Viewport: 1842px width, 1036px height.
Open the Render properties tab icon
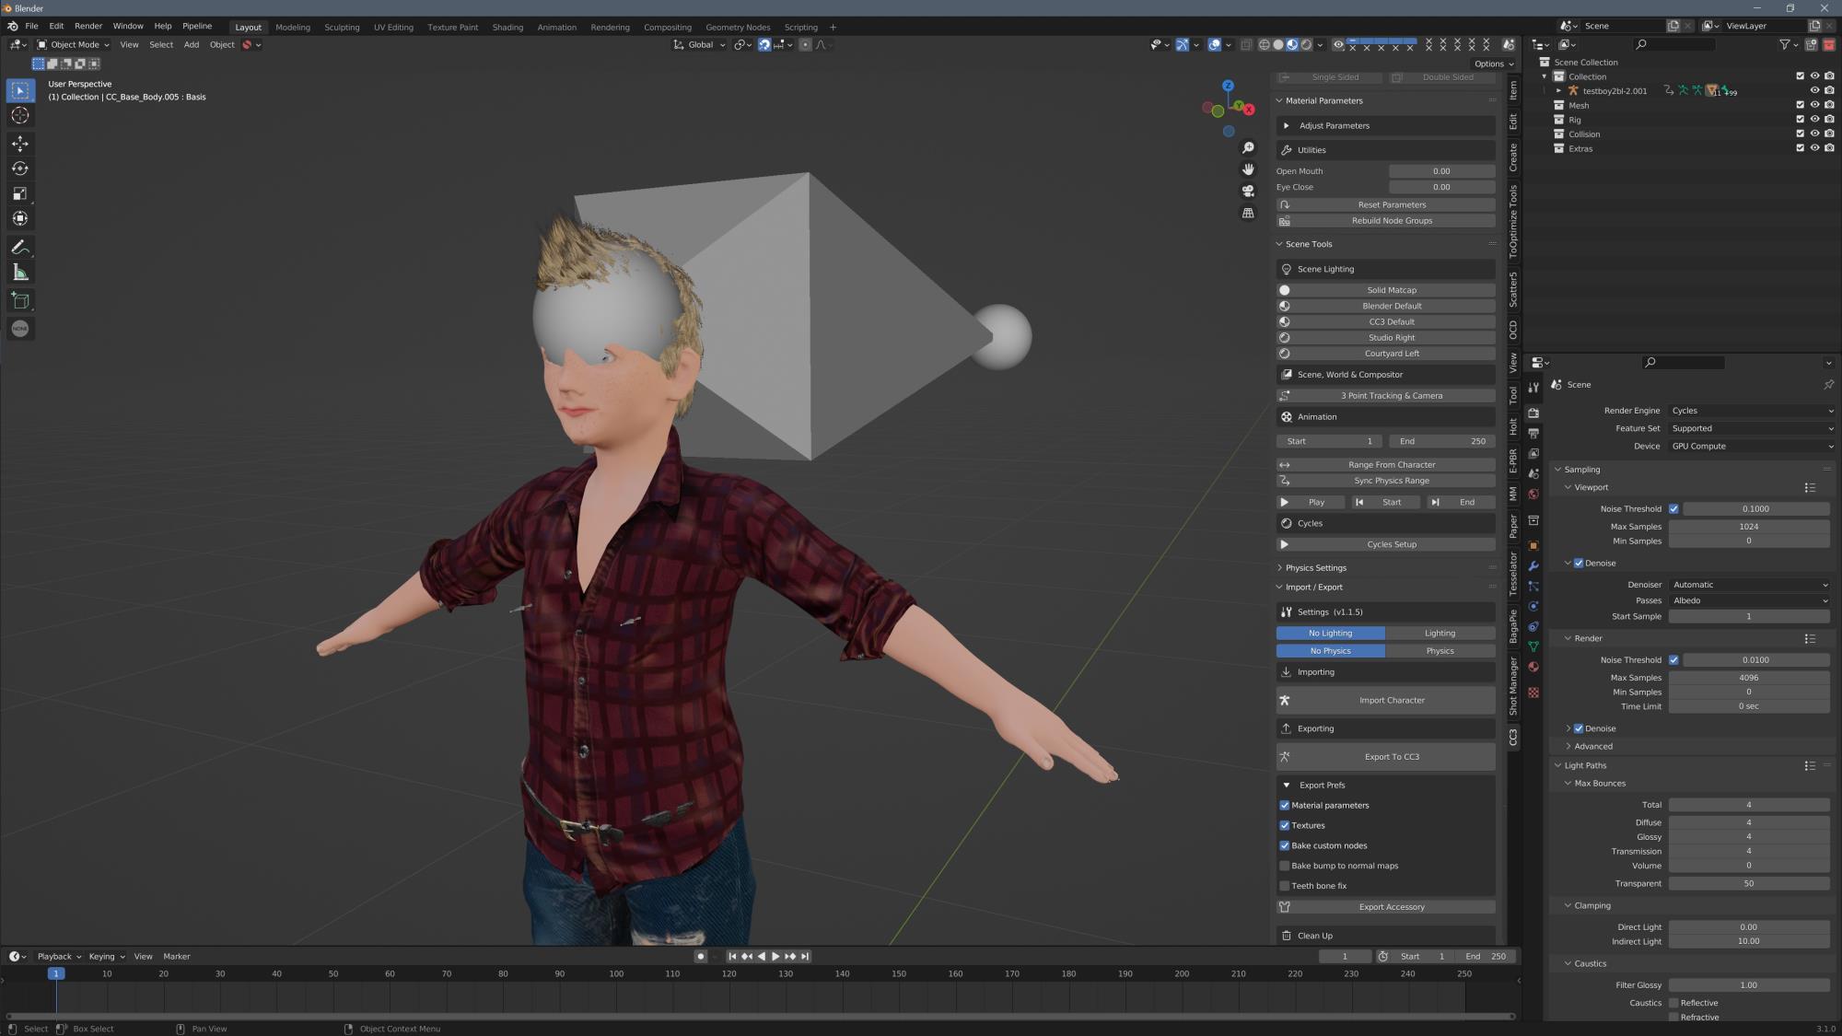coord(1533,413)
